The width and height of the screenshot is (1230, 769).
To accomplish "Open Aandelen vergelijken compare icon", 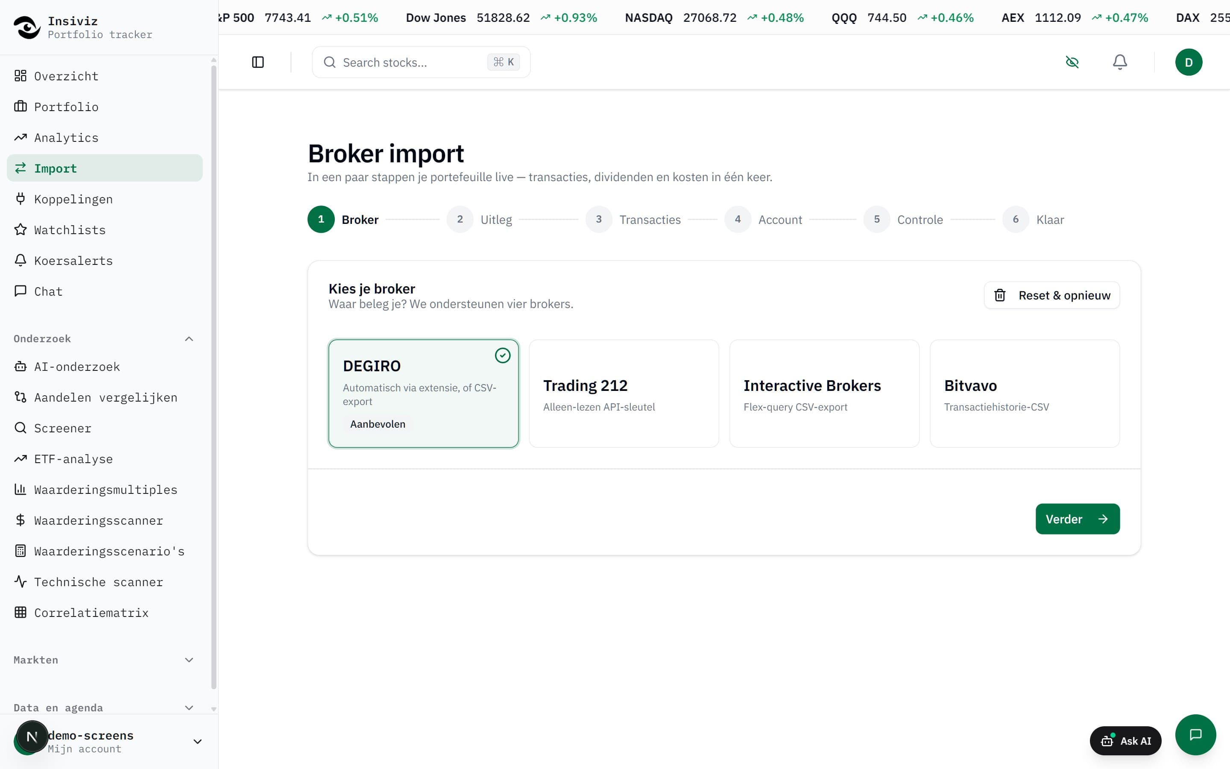I will coord(20,397).
